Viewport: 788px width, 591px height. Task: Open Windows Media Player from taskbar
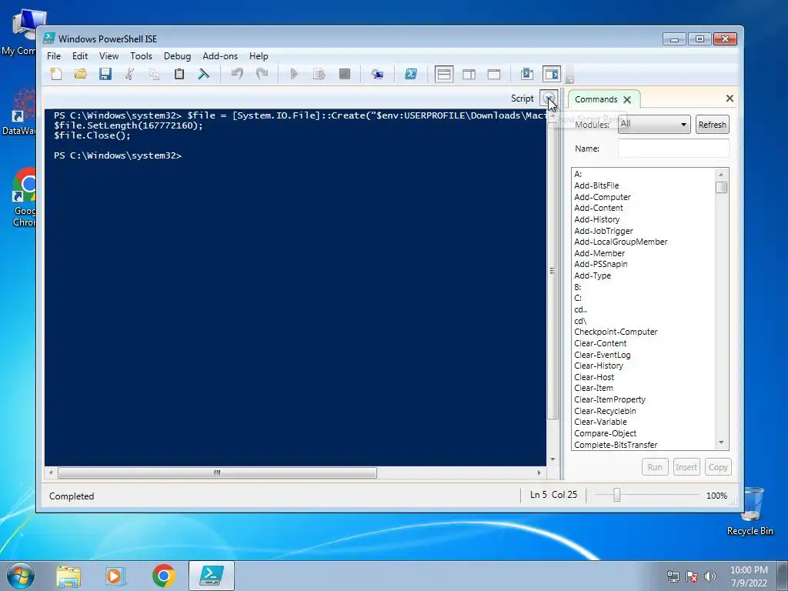click(115, 576)
